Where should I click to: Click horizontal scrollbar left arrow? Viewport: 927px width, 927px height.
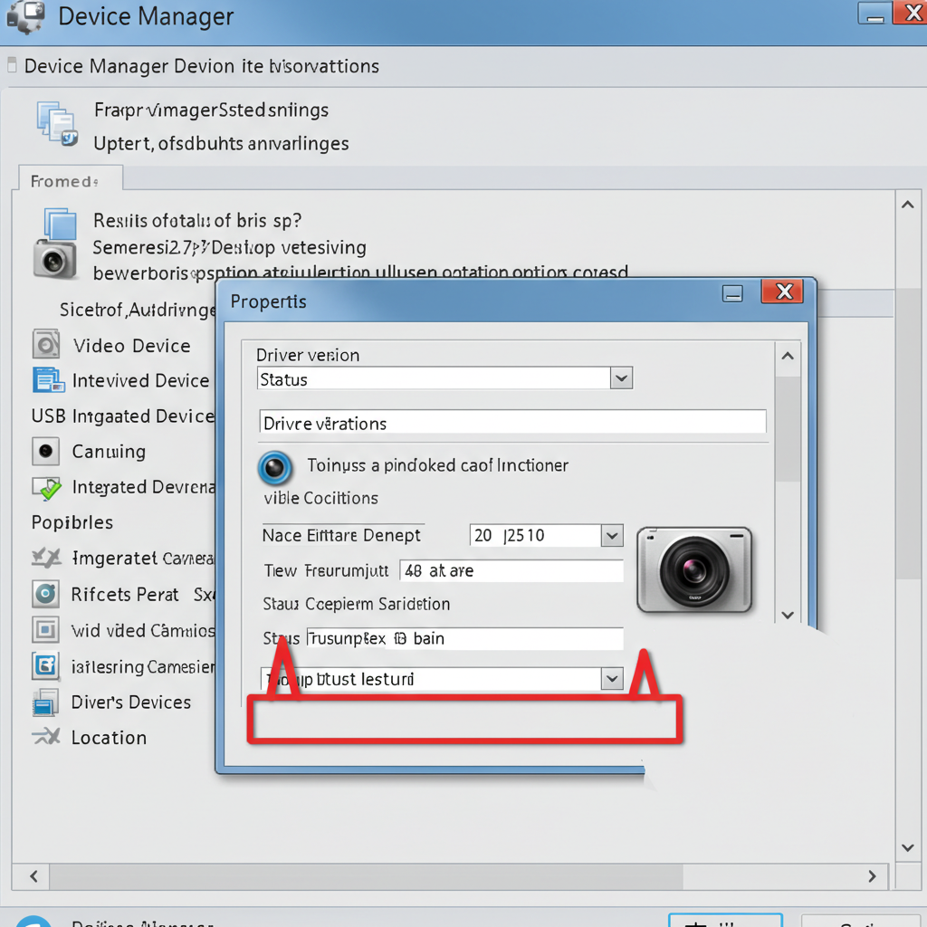pyautogui.click(x=33, y=876)
